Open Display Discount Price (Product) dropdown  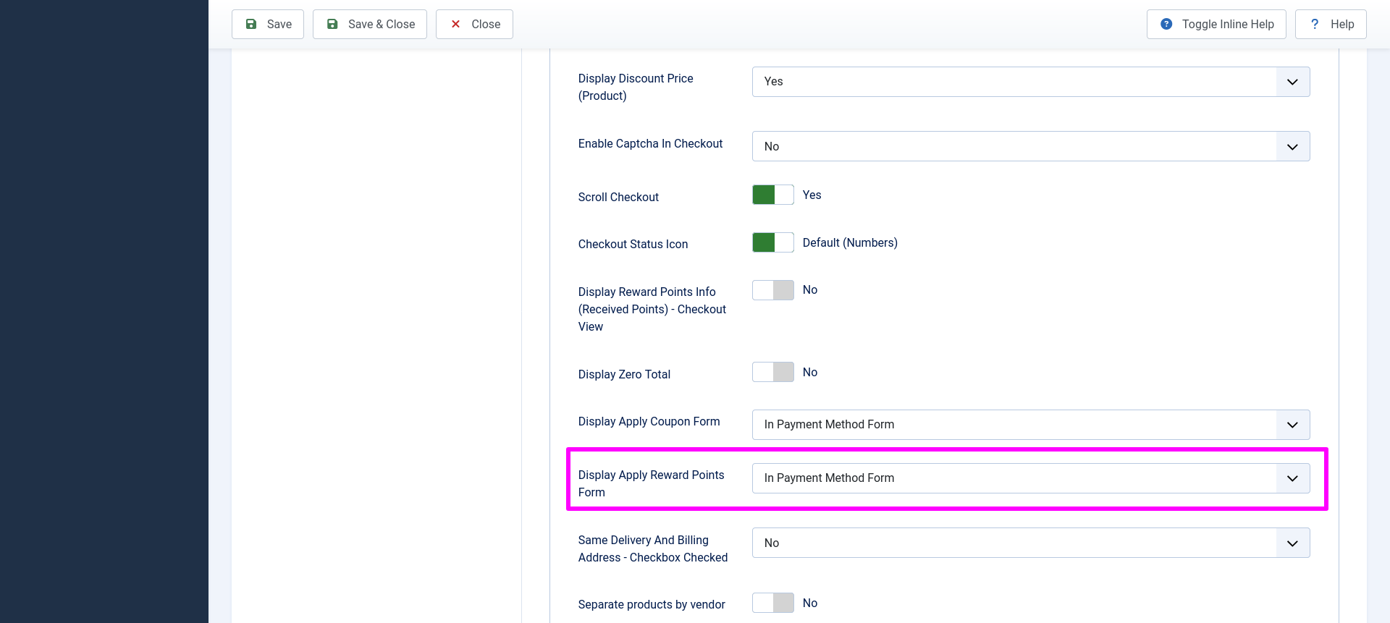tap(1030, 82)
